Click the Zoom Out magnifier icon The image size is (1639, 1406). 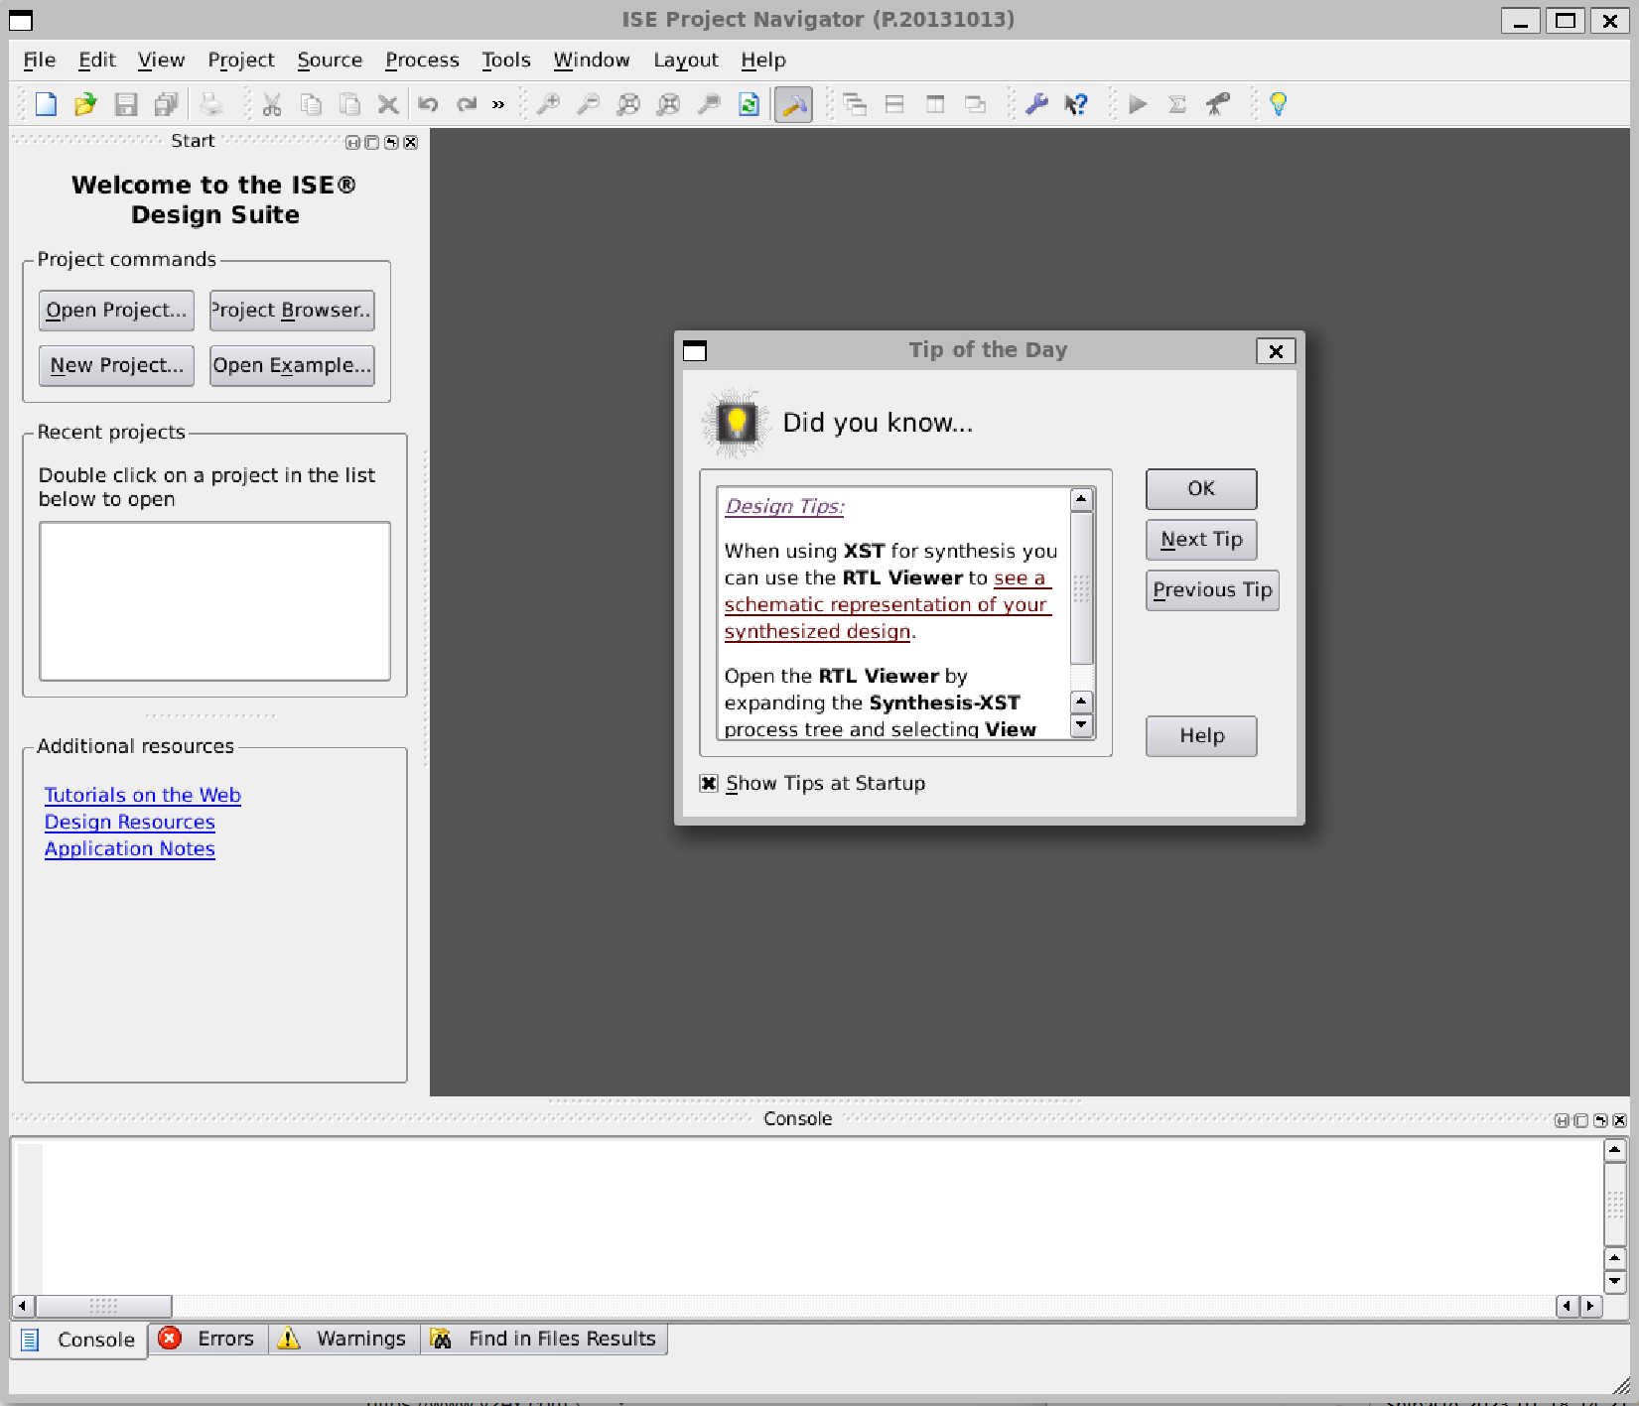589,104
